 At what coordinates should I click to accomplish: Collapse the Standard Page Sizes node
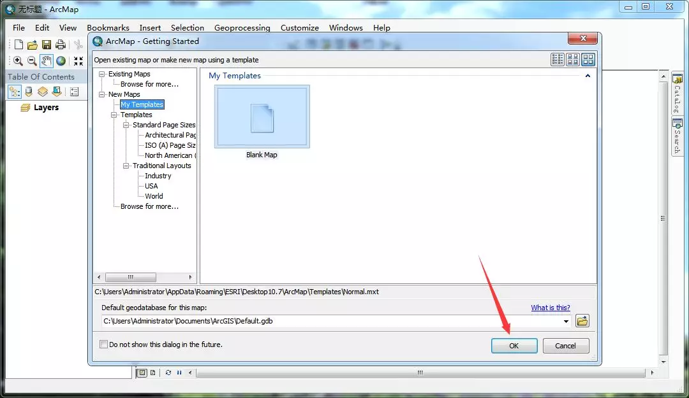click(126, 125)
